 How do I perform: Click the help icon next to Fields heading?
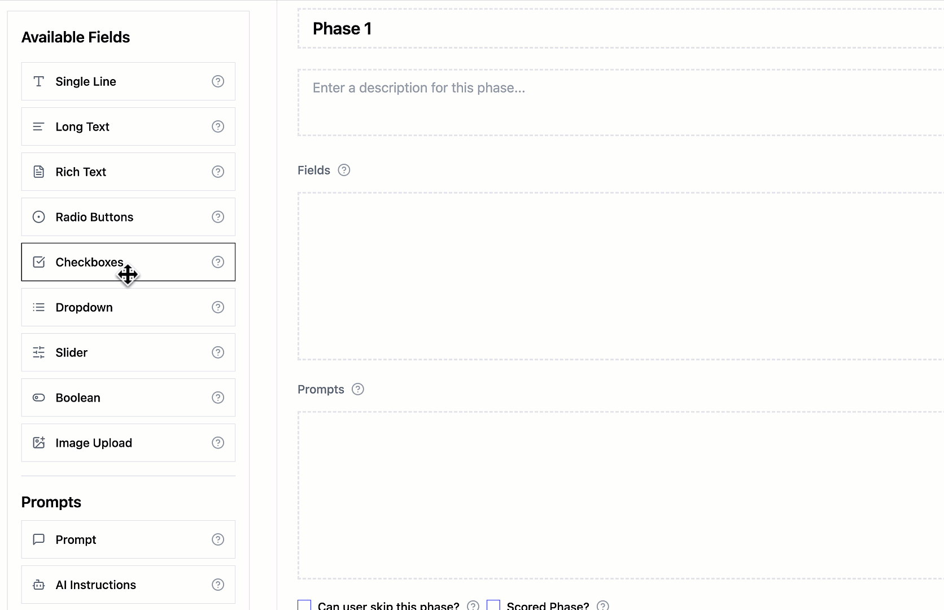tap(344, 170)
